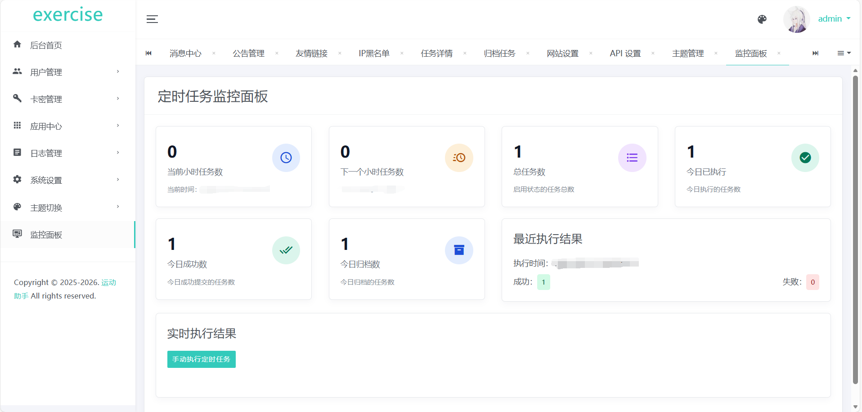Open the admin user dropdown
Image resolution: width=862 pixels, height=412 pixels.
(x=834, y=19)
